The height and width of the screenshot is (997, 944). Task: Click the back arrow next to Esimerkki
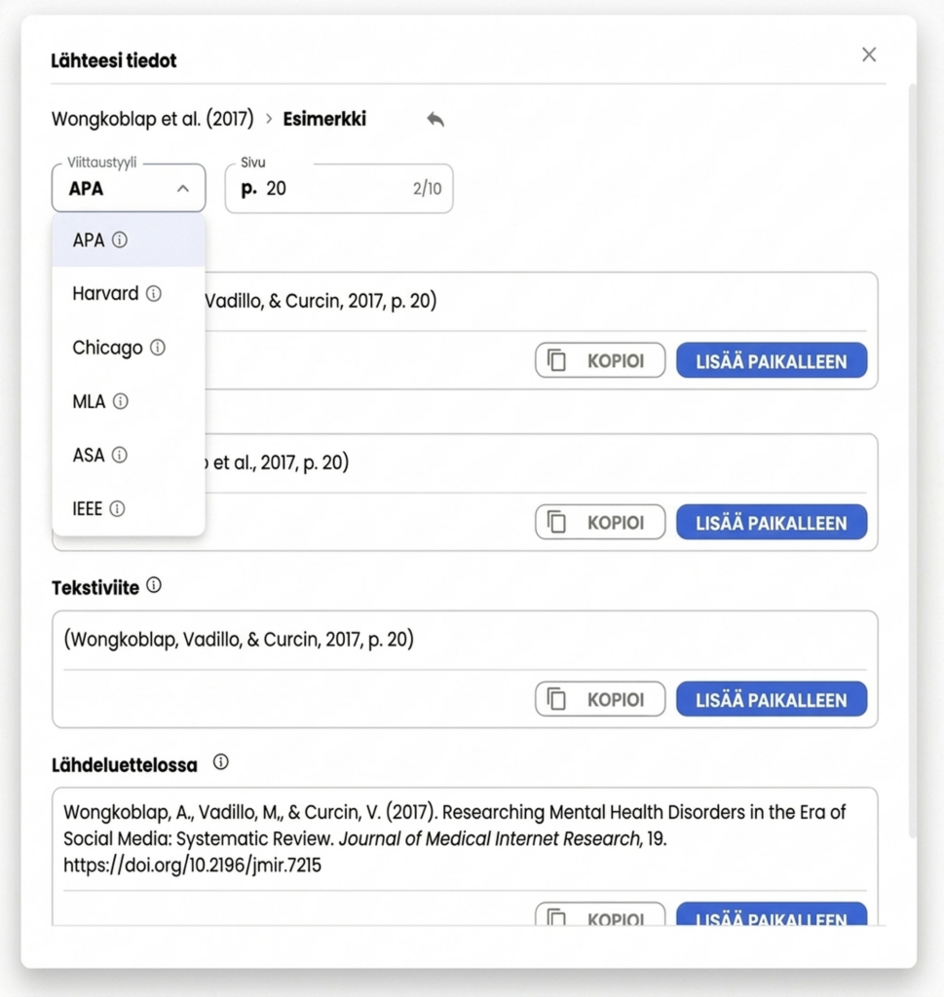pyautogui.click(x=435, y=119)
